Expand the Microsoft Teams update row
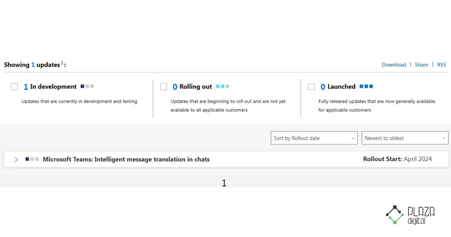The width and height of the screenshot is (451, 237). point(16,160)
